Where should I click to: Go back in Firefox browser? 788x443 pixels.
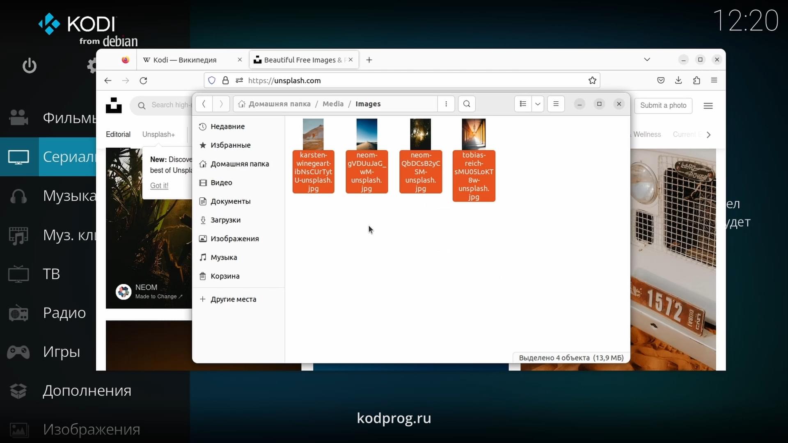click(x=108, y=80)
